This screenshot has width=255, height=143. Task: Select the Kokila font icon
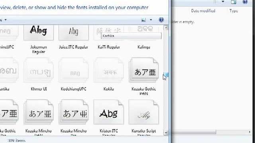[109, 70]
